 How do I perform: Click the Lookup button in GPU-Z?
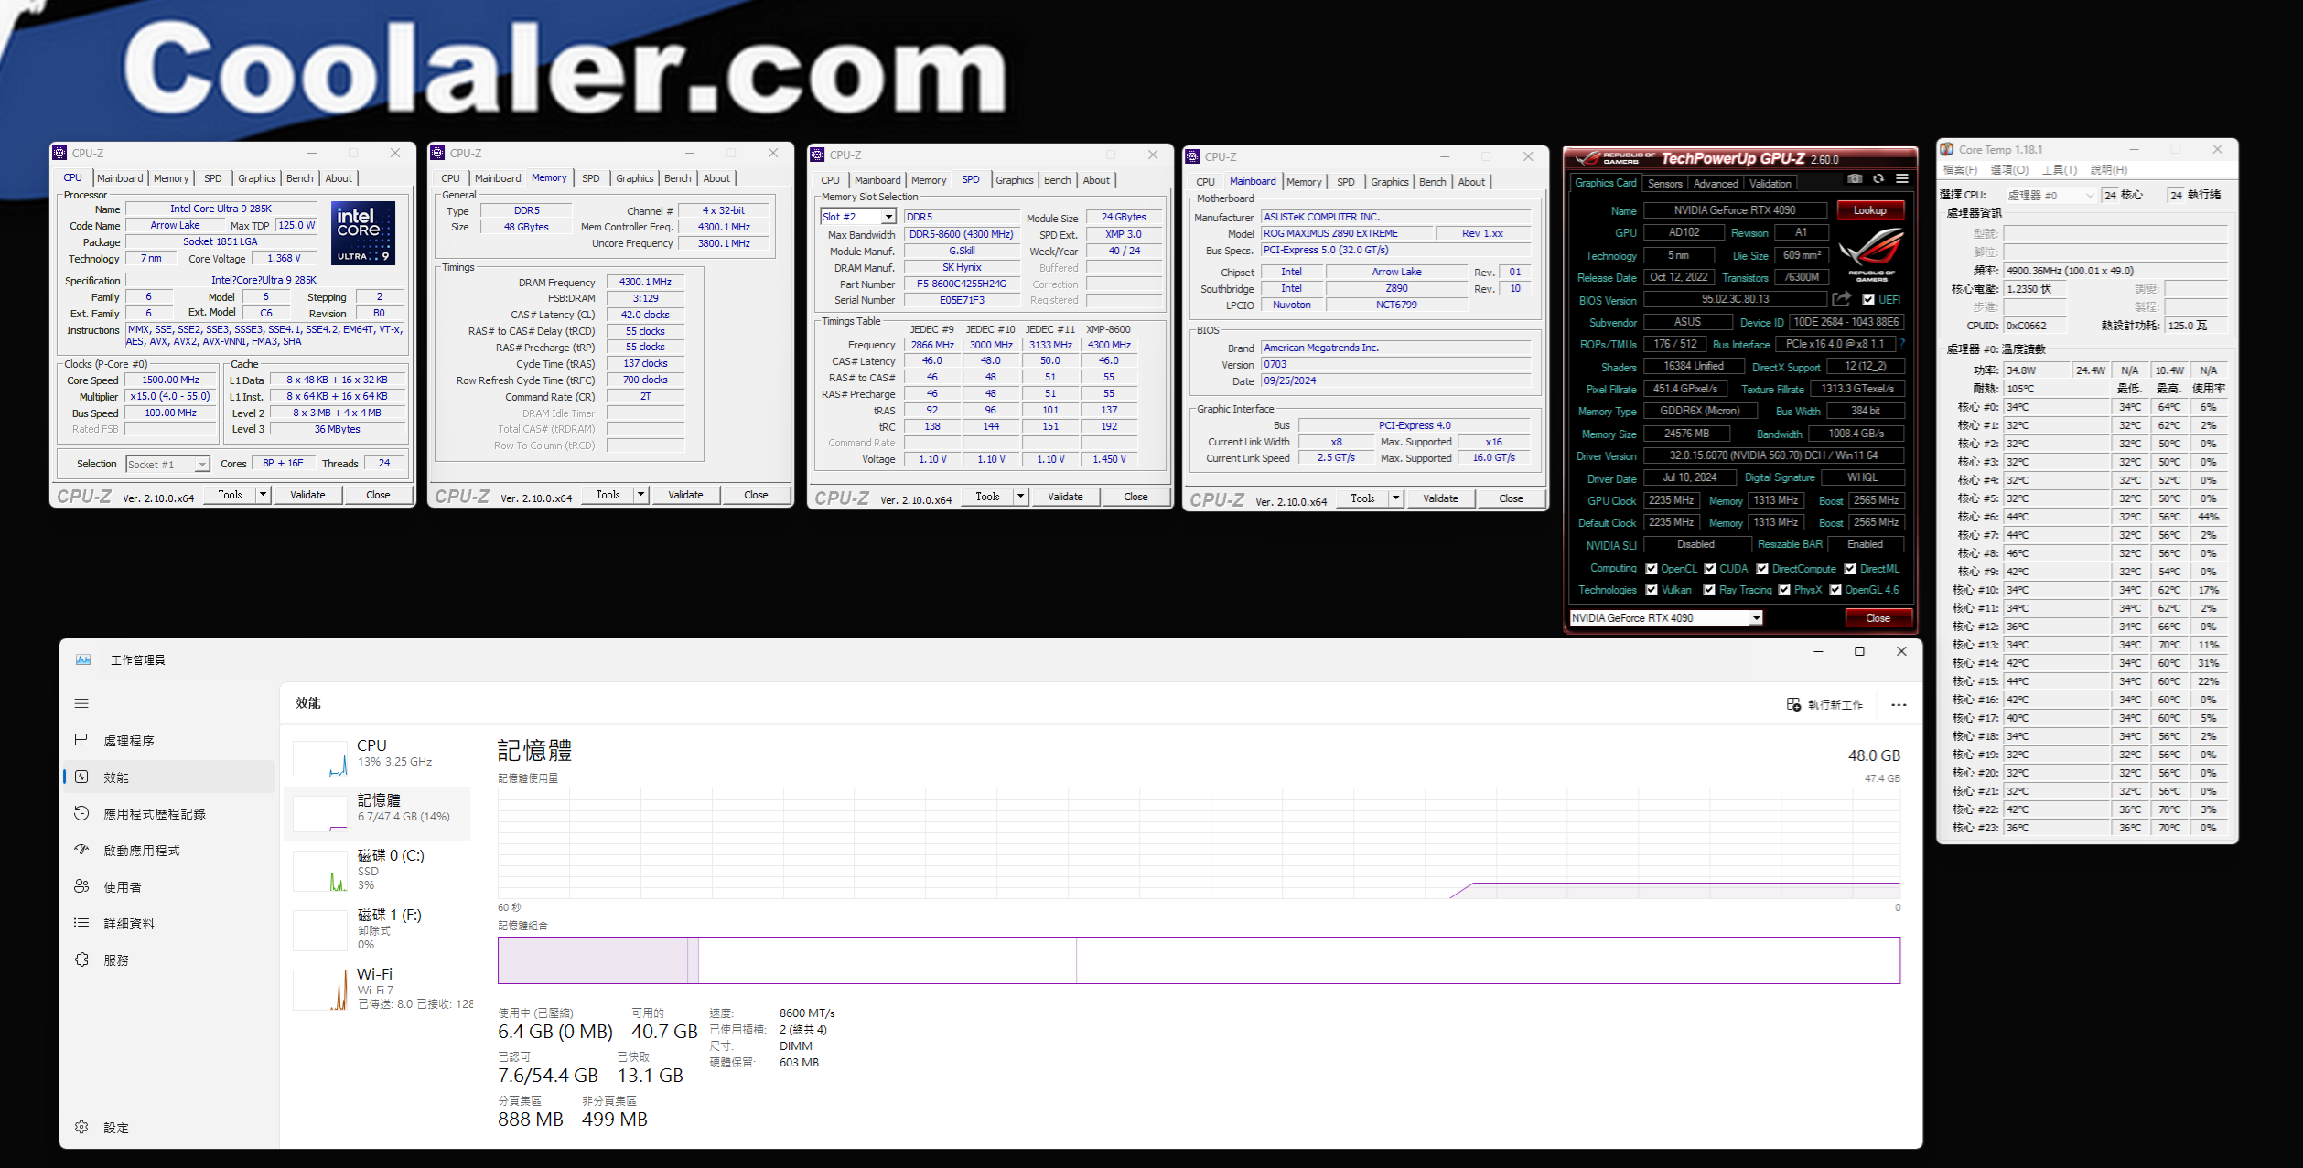1870,209
